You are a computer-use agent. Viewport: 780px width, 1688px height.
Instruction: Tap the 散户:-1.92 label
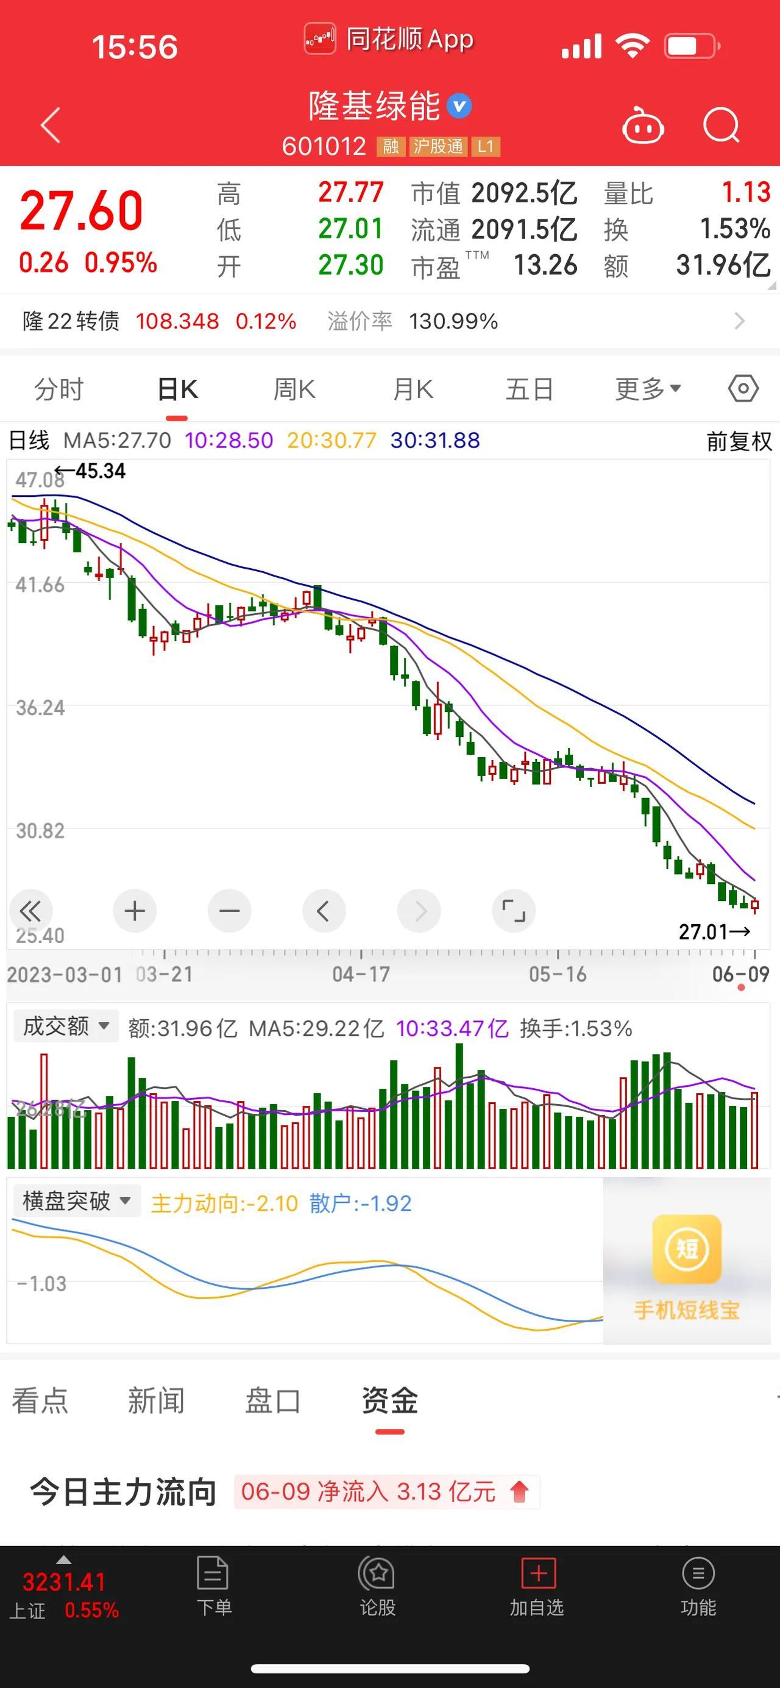pos(361,1203)
